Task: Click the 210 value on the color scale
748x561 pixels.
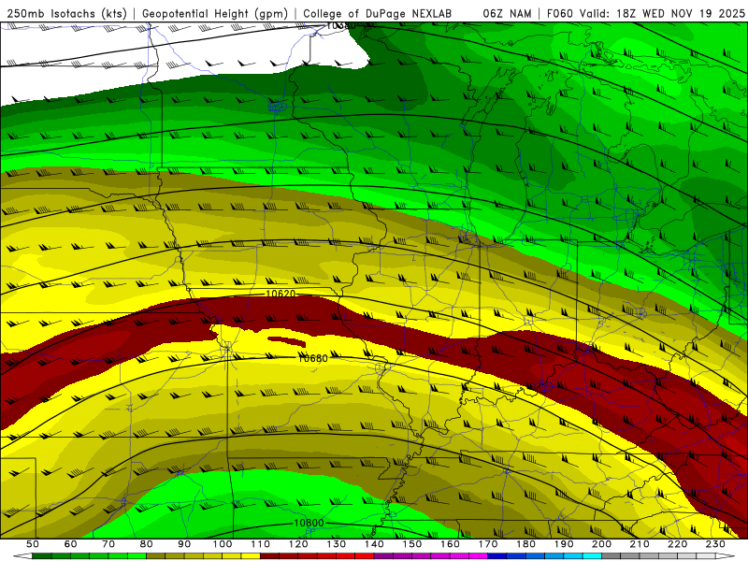Action: (x=640, y=544)
